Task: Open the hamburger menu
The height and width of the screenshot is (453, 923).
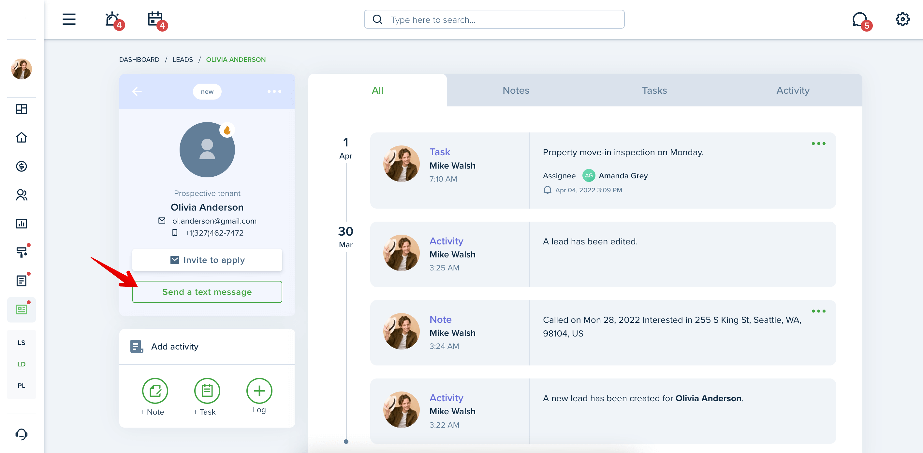Action: [69, 19]
